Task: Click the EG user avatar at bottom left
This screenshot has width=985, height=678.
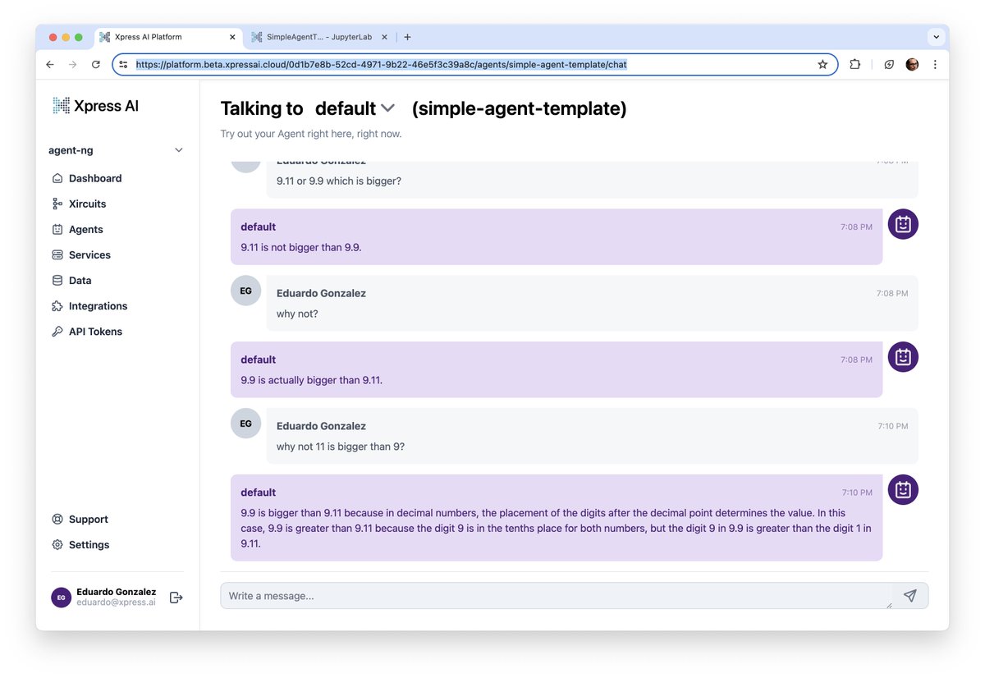Action: tap(61, 598)
